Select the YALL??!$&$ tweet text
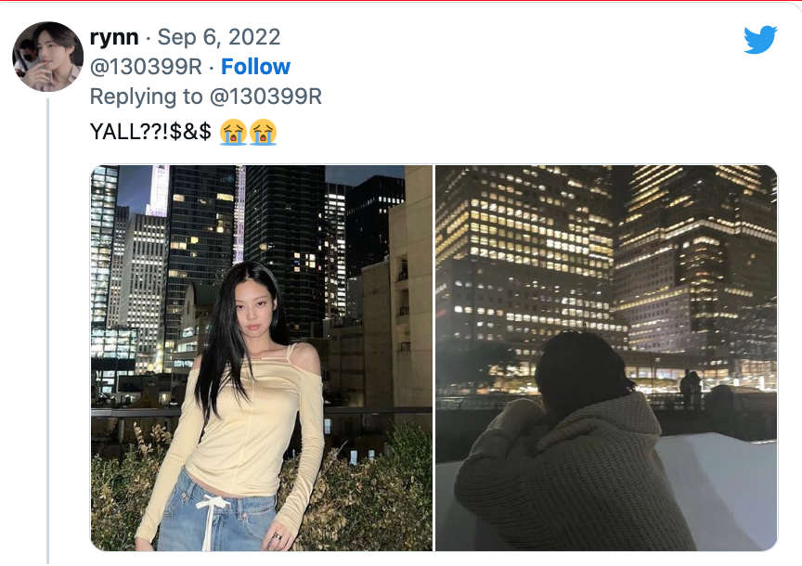Viewport: 802px width, 566px height. click(x=150, y=132)
